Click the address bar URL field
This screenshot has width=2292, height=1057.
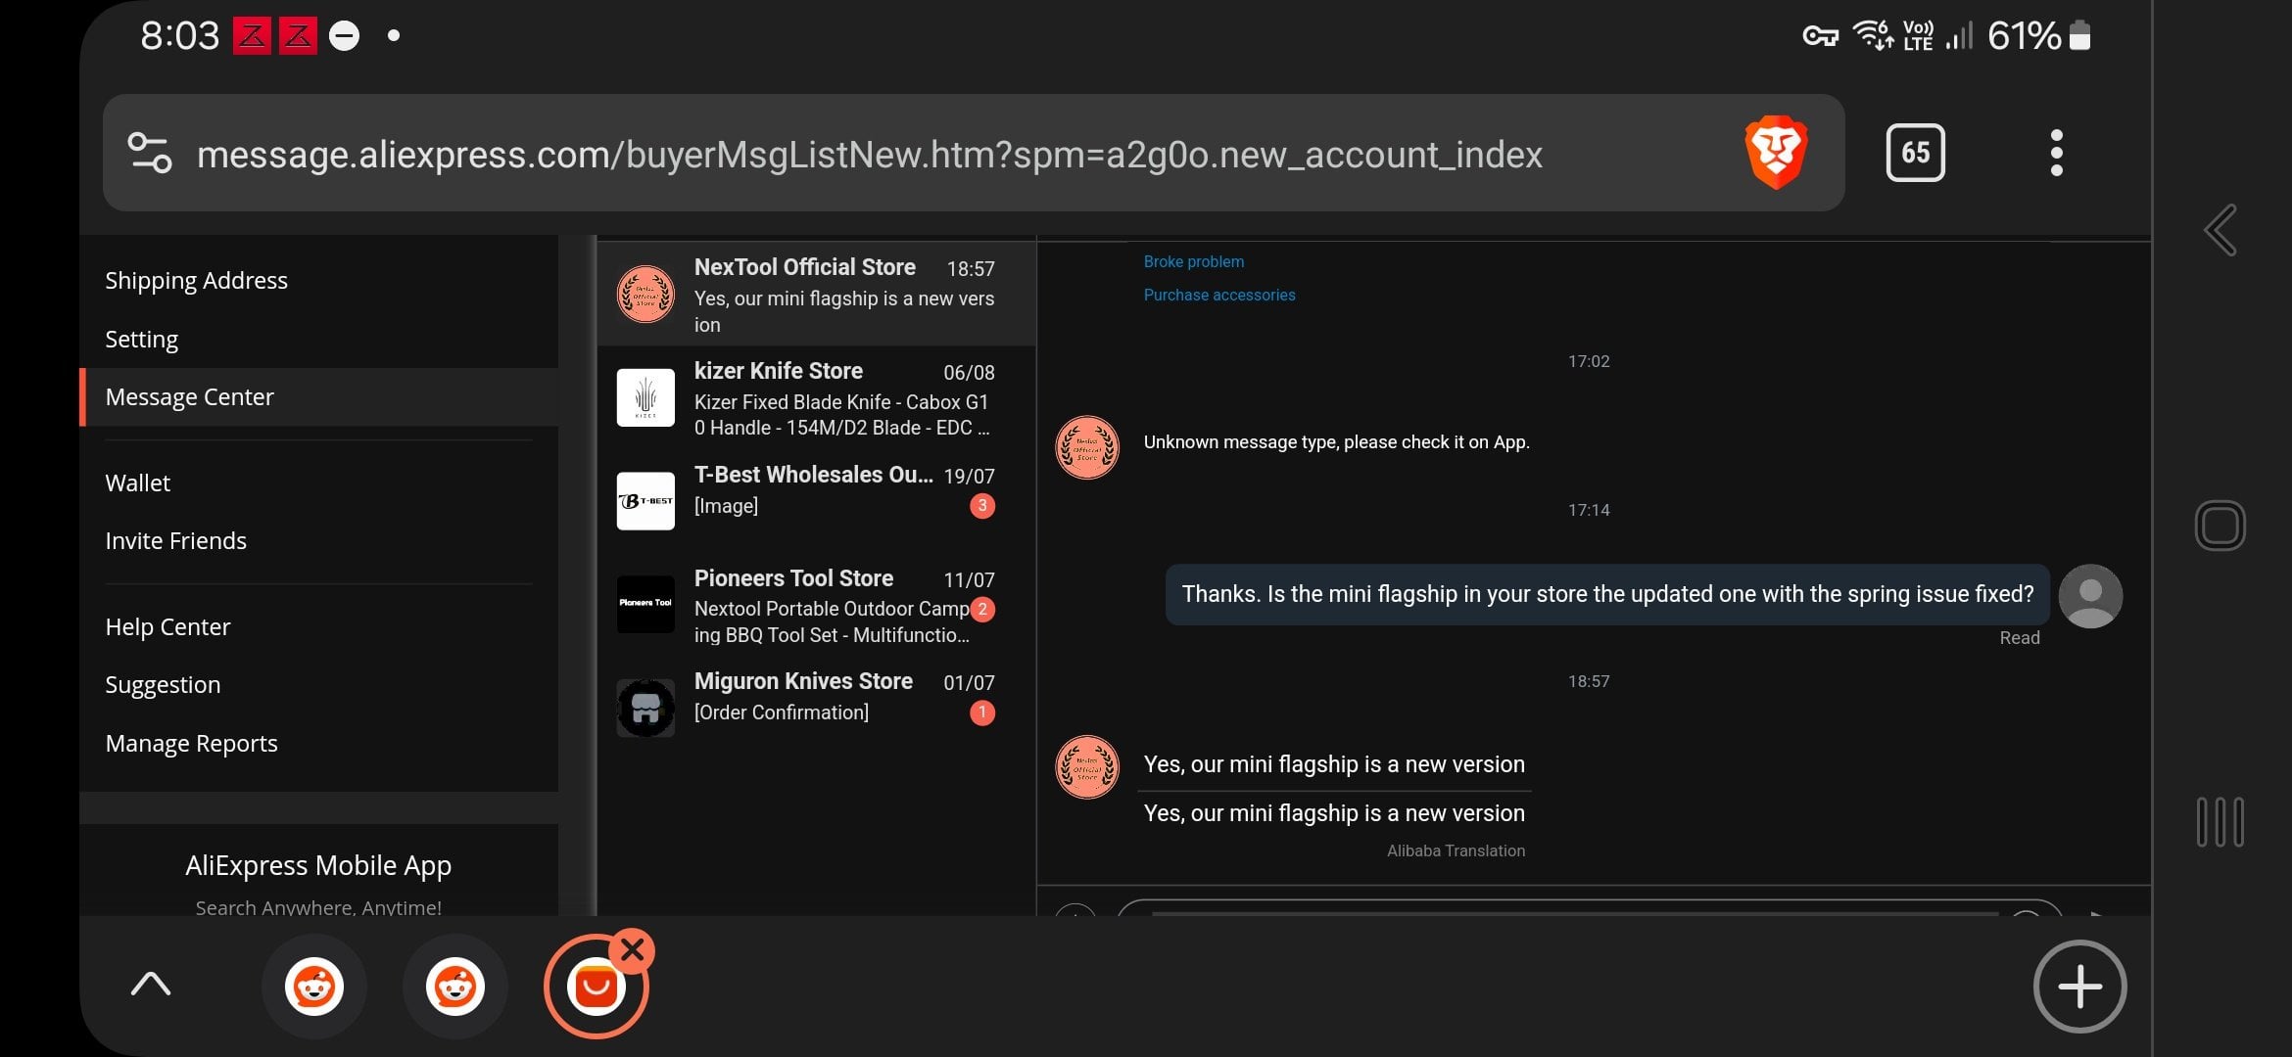pos(868,155)
